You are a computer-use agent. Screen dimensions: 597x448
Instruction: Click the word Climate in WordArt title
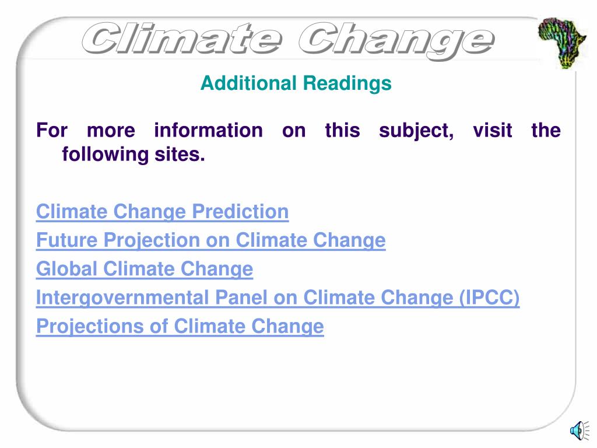pyautogui.click(x=182, y=39)
